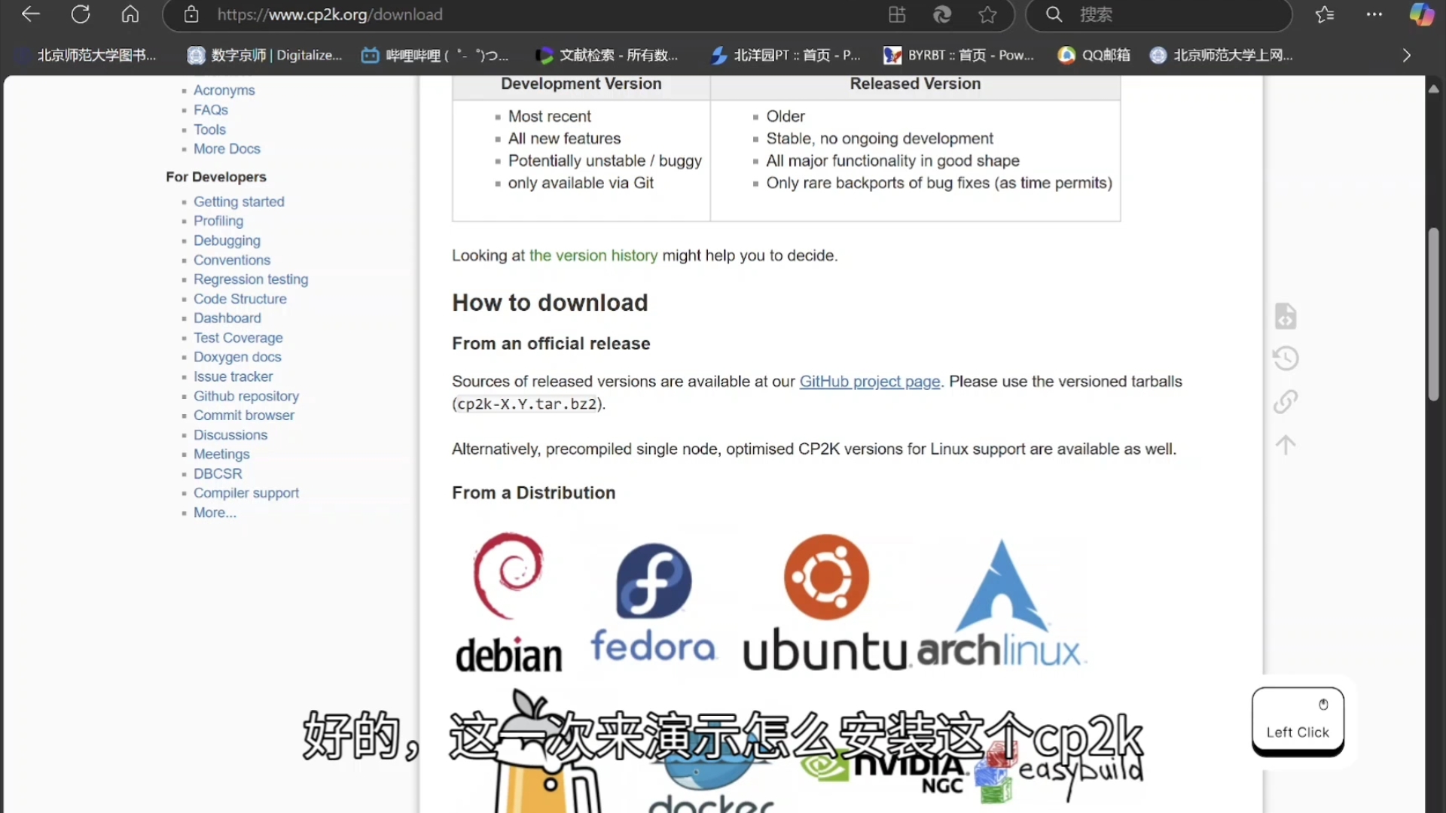1446x813 pixels.
Task: Click the wiki show page source icon
Action: (x=1286, y=316)
